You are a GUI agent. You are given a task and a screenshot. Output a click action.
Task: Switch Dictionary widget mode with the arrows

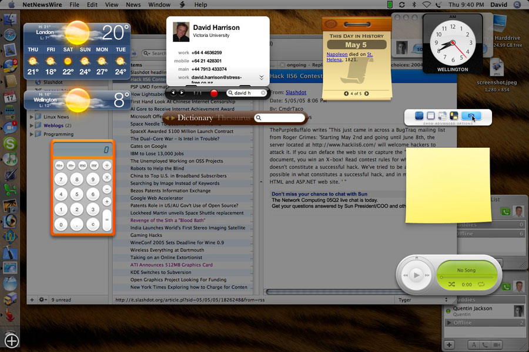[x=170, y=118]
